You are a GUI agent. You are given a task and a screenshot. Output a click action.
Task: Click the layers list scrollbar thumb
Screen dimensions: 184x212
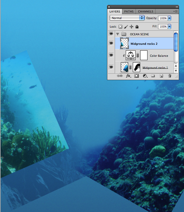(x=176, y=42)
